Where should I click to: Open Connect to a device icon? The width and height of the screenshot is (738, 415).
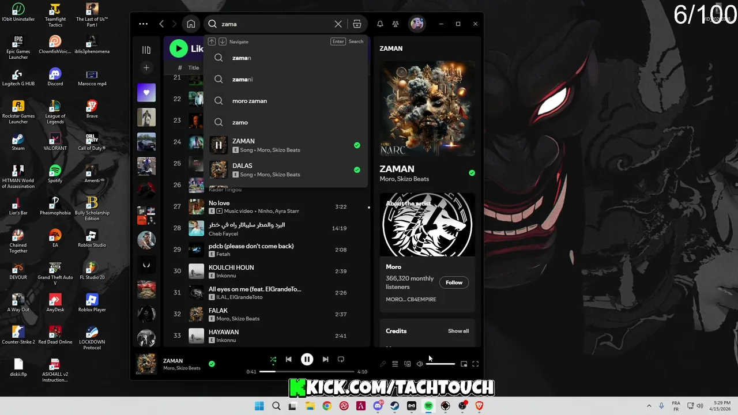tap(408, 364)
